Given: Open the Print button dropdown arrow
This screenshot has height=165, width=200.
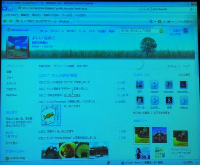Looking at the screenshot, I should tap(173, 22).
